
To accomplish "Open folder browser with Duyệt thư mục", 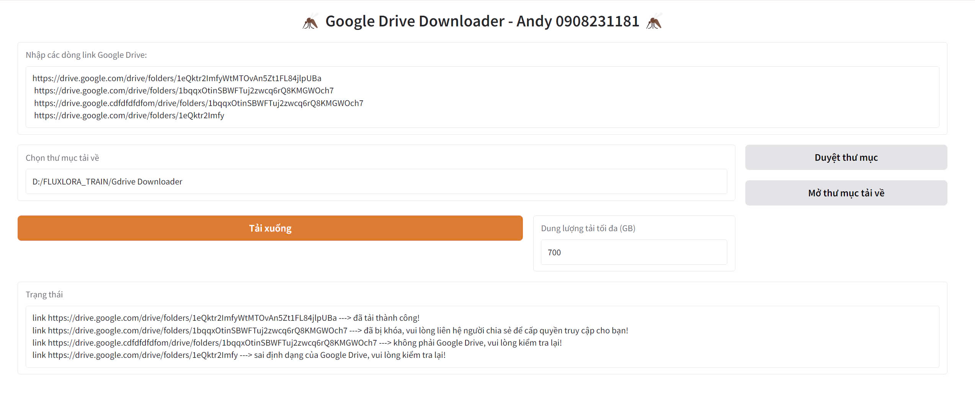I will [846, 157].
